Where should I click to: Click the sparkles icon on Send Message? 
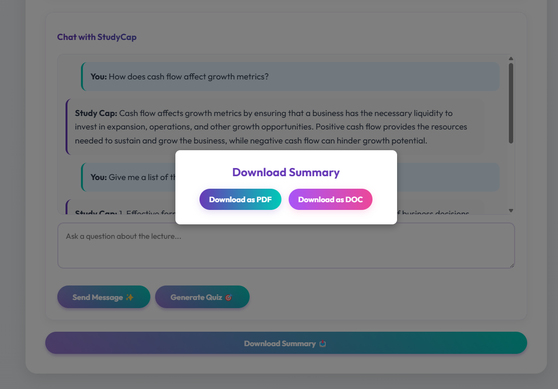point(130,297)
